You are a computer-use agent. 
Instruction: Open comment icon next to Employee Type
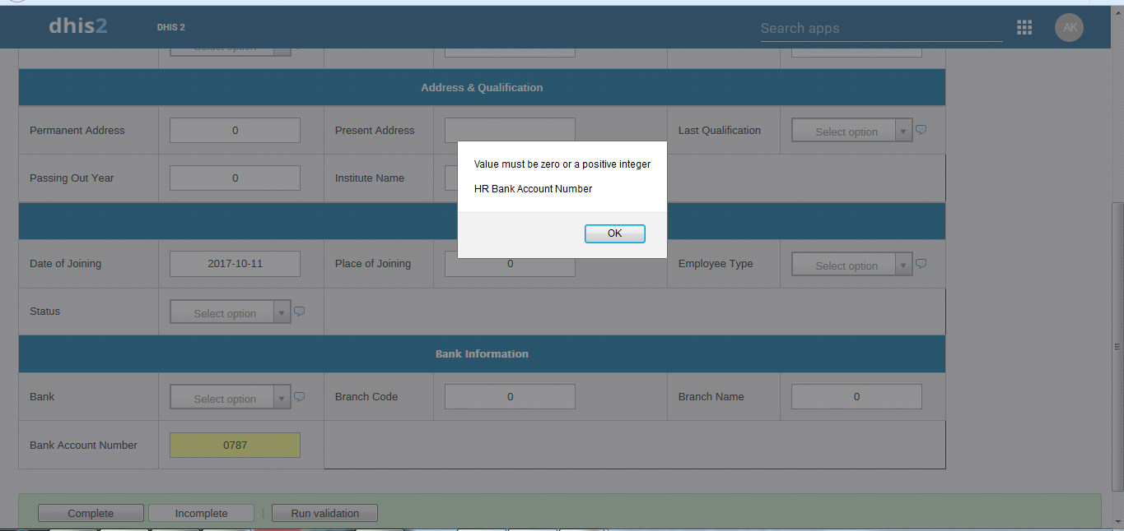(921, 264)
